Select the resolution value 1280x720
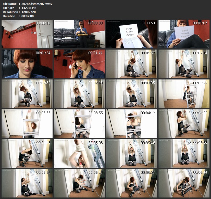Viewport: 211px width, 199px height. click(x=29, y=12)
